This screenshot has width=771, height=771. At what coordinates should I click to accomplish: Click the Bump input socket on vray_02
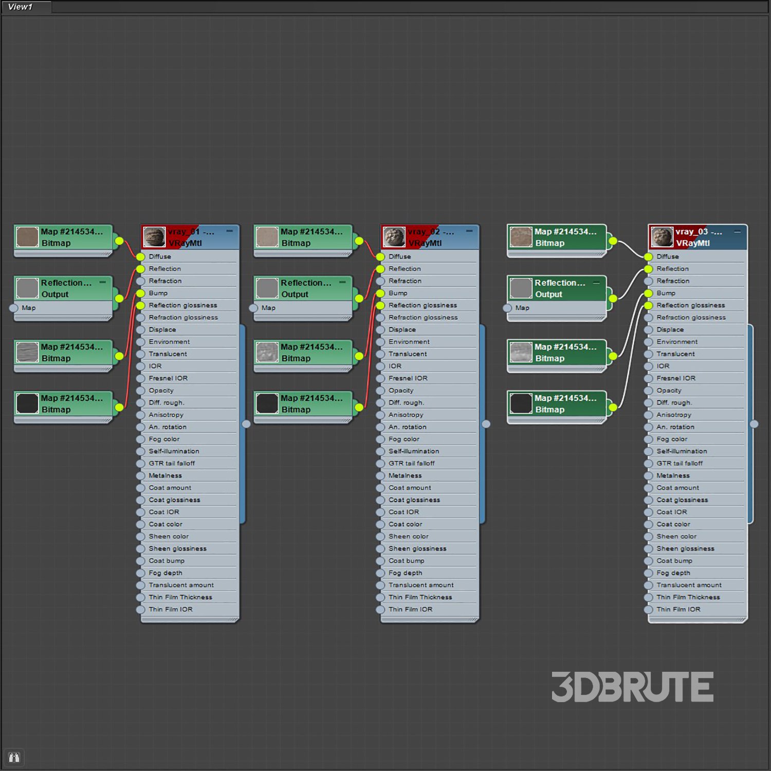(380, 293)
